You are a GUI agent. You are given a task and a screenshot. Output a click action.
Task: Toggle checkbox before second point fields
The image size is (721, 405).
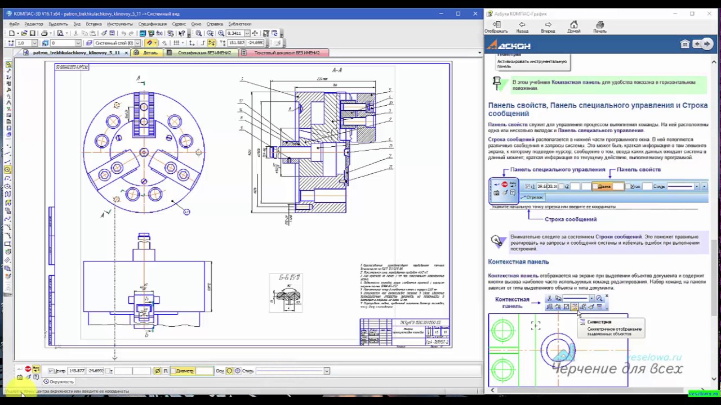tap(107, 371)
